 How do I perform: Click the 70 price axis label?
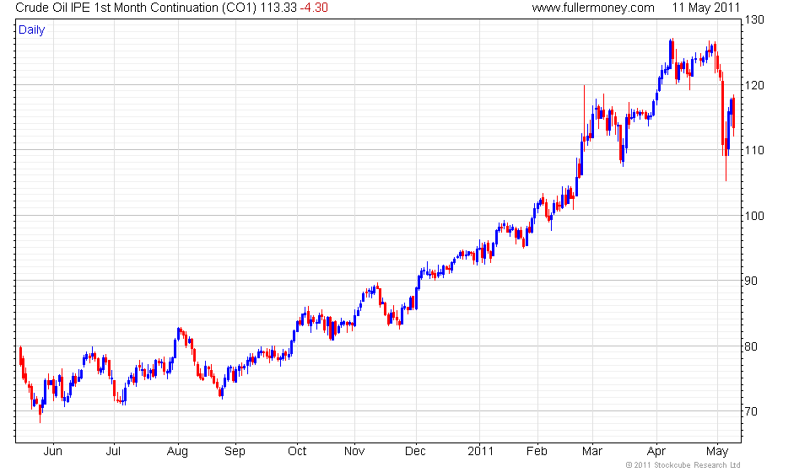751,411
